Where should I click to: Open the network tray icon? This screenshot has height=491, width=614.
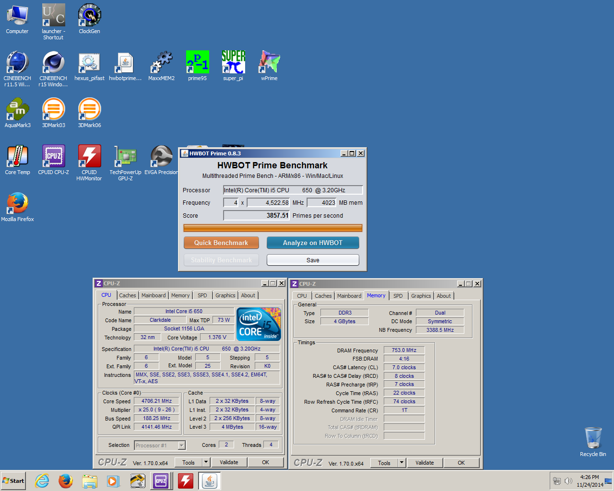(556, 481)
